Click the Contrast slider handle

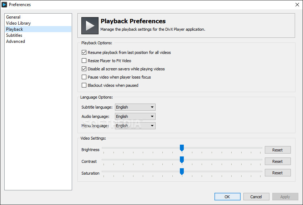[x=182, y=160]
